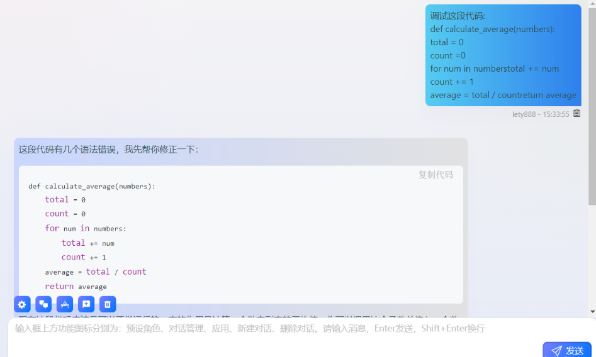Screen dimensions: 596x357
Task: Start a new conversation with plus bubble icon
Action: click(86, 304)
